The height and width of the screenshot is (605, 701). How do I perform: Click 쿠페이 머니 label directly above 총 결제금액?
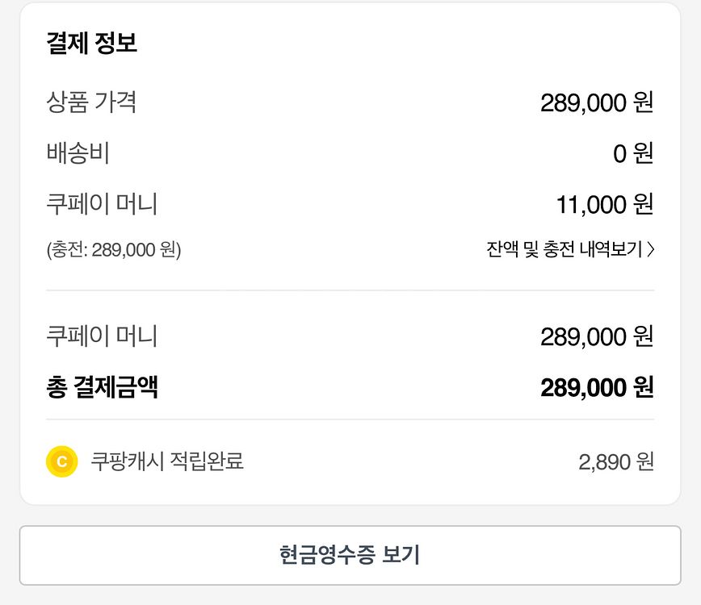click(102, 336)
